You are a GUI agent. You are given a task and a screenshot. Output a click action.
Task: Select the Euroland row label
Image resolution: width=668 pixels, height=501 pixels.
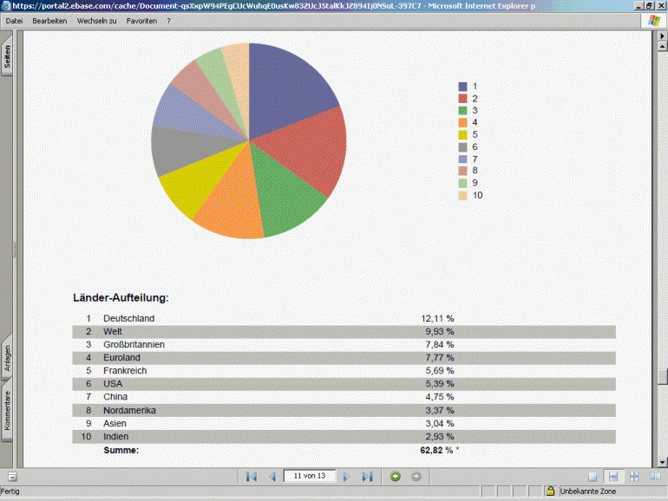[121, 358]
